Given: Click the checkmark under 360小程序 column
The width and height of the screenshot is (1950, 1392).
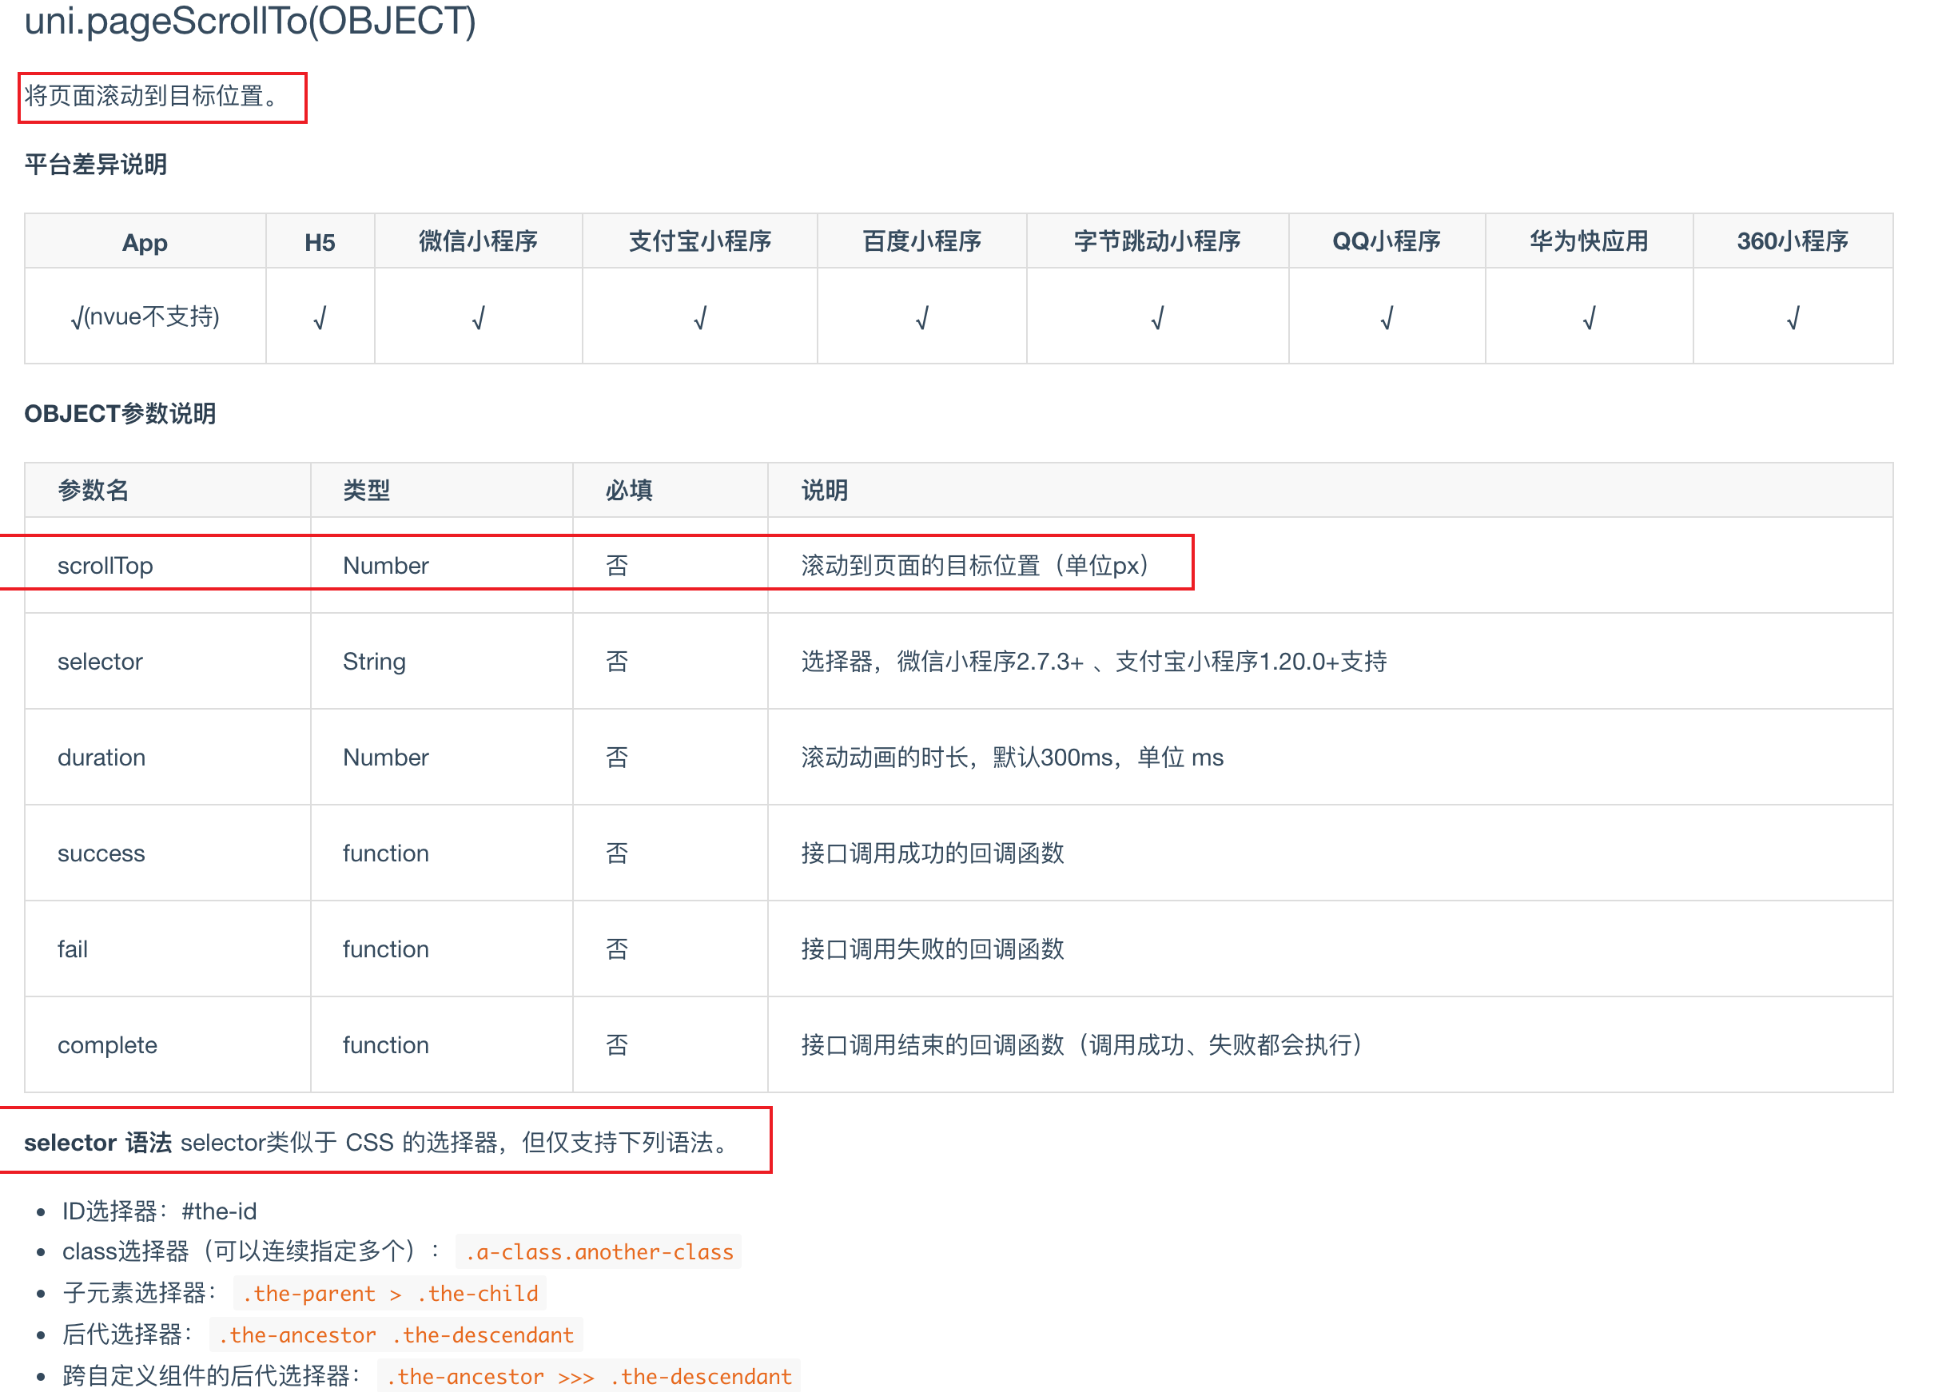Looking at the screenshot, I should [1793, 318].
